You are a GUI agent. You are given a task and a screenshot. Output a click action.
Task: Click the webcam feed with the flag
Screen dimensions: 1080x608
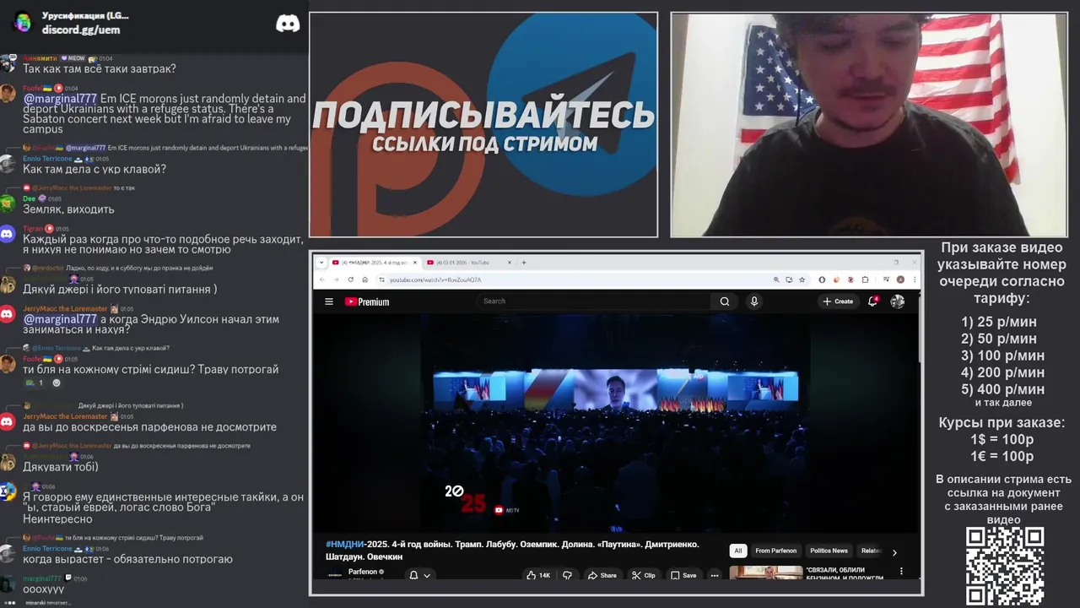869,125
